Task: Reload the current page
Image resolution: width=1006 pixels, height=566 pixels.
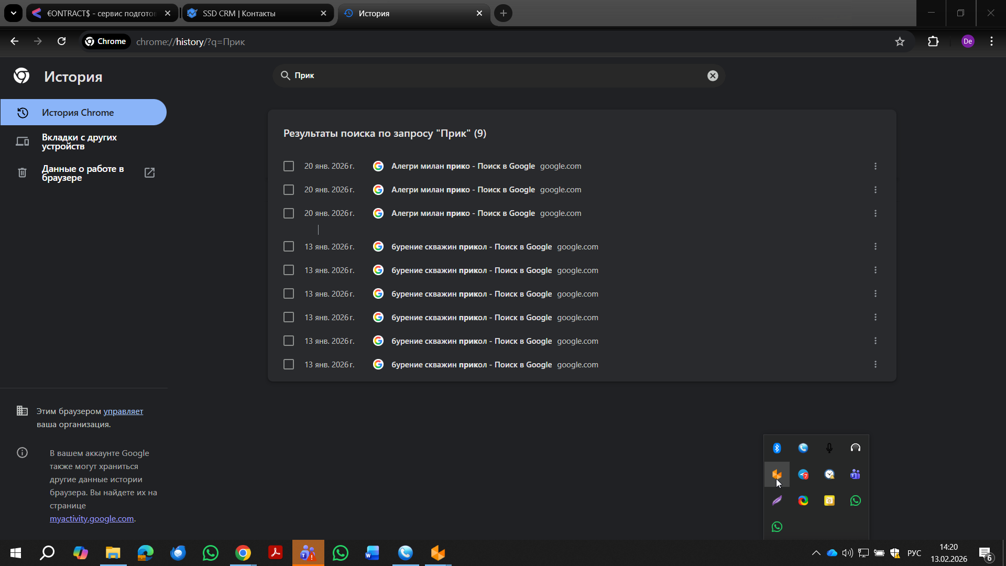Action: pos(61,41)
